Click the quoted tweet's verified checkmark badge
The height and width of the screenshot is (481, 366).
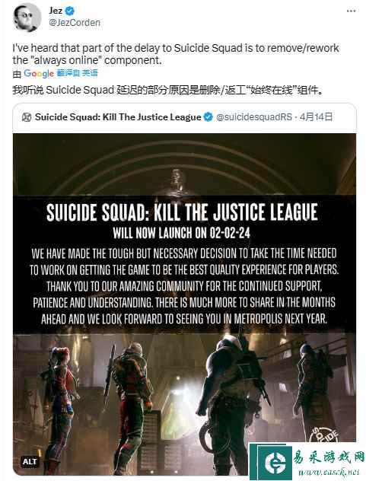208,117
